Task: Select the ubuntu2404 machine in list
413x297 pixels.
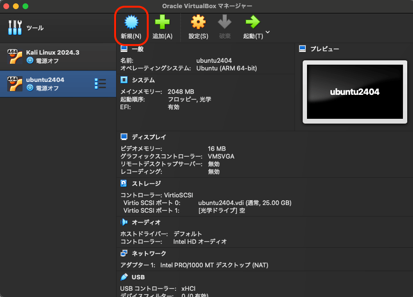Action: click(58, 84)
